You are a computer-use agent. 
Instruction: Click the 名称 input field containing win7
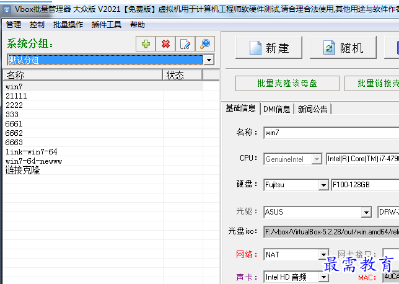pyautogui.click(x=331, y=133)
